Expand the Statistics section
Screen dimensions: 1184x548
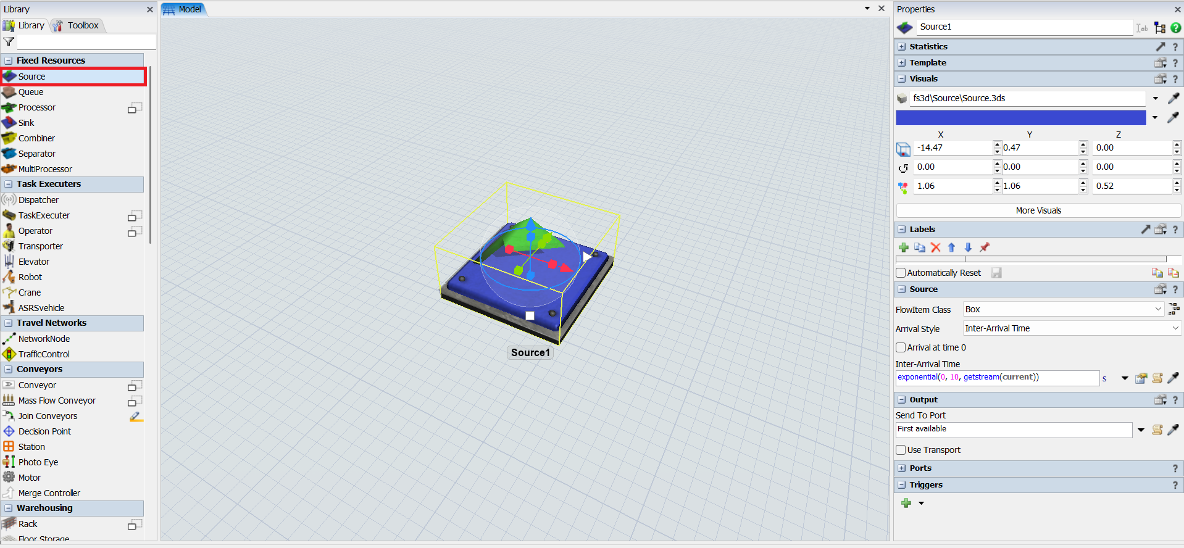coord(902,47)
